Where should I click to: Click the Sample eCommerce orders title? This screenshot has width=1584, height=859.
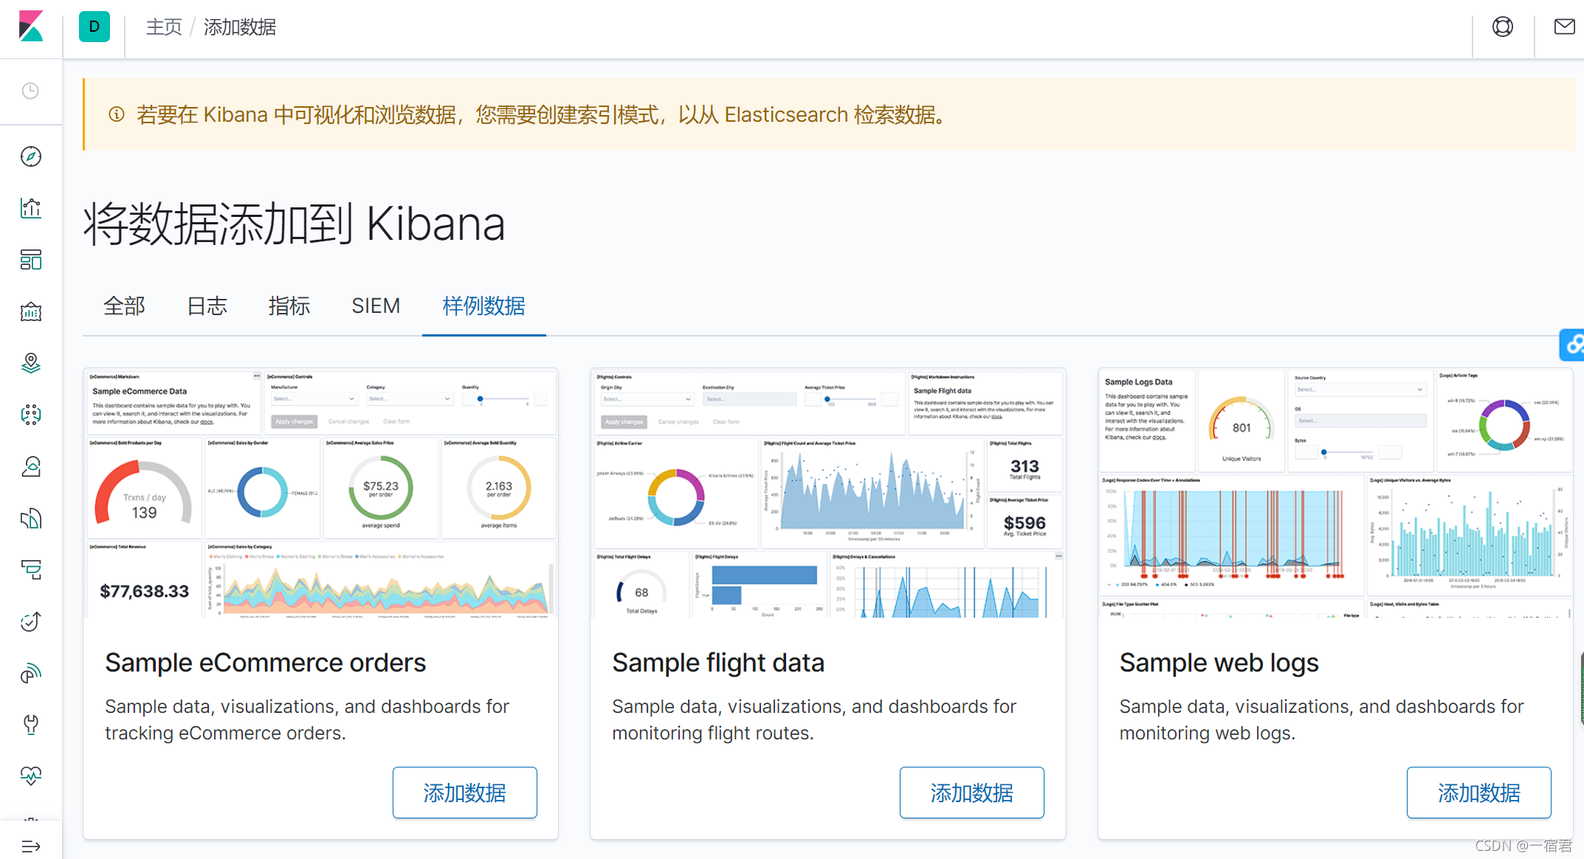point(266,663)
